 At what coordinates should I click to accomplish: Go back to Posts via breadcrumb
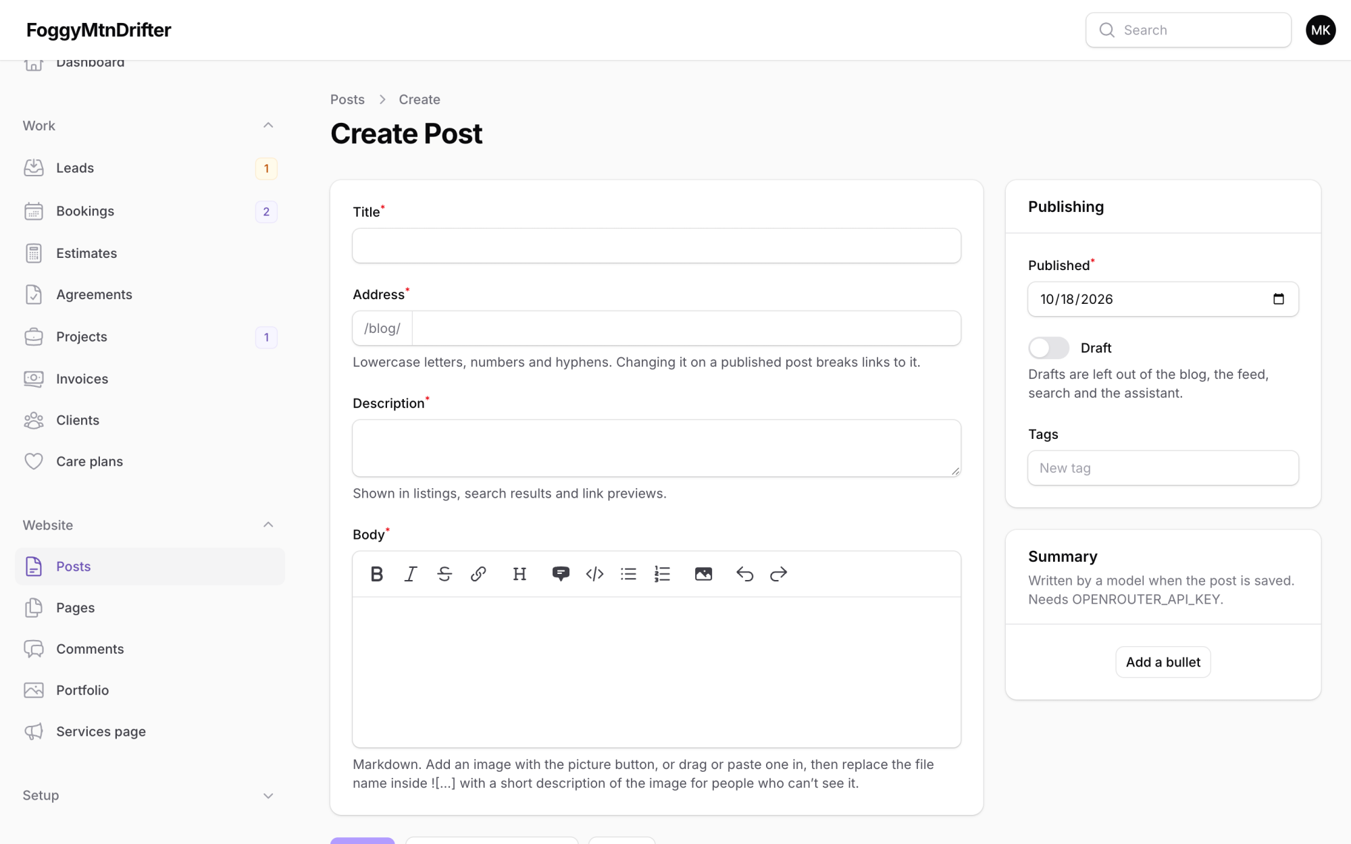(x=347, y=99)
